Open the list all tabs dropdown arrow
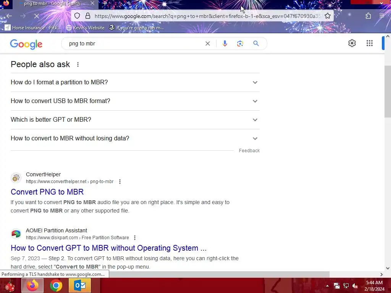Image resolution: width=391 pixels, height=293 pixels. tap(333, 3)
